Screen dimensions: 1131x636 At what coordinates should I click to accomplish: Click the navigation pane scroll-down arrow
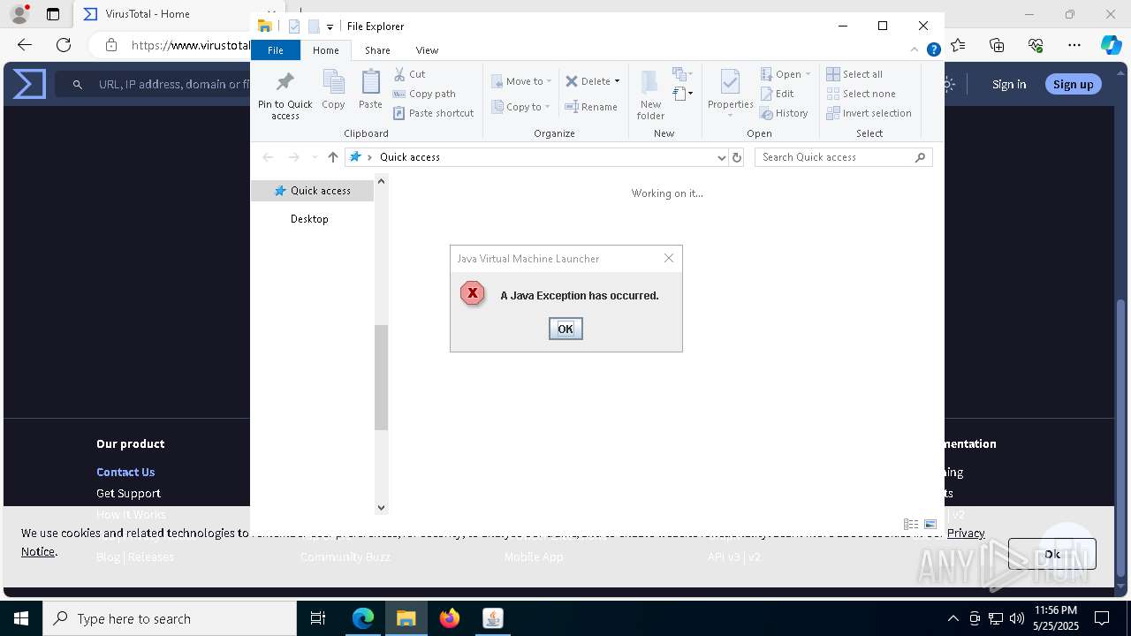(381, 507)
